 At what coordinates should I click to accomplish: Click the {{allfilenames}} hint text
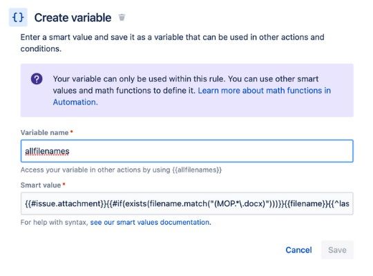click(197, 169)
